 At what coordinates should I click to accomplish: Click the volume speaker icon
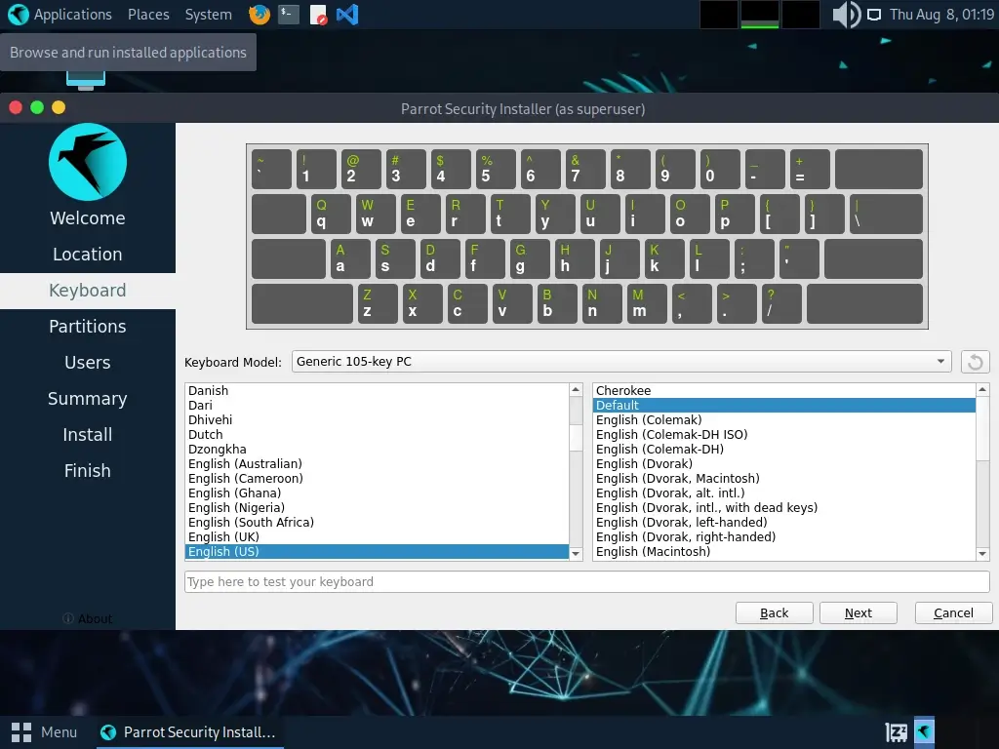click(x=844, y=15)
